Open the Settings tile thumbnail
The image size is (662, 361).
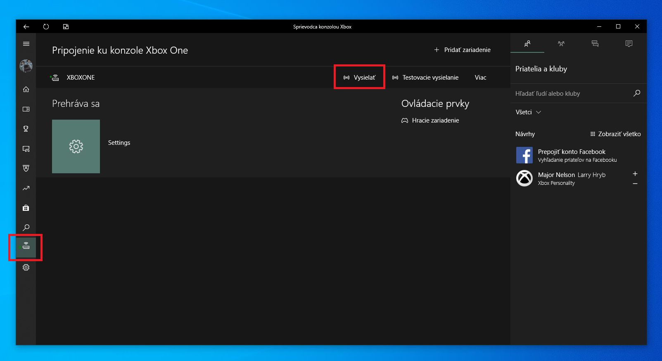(x=76, y=146)
